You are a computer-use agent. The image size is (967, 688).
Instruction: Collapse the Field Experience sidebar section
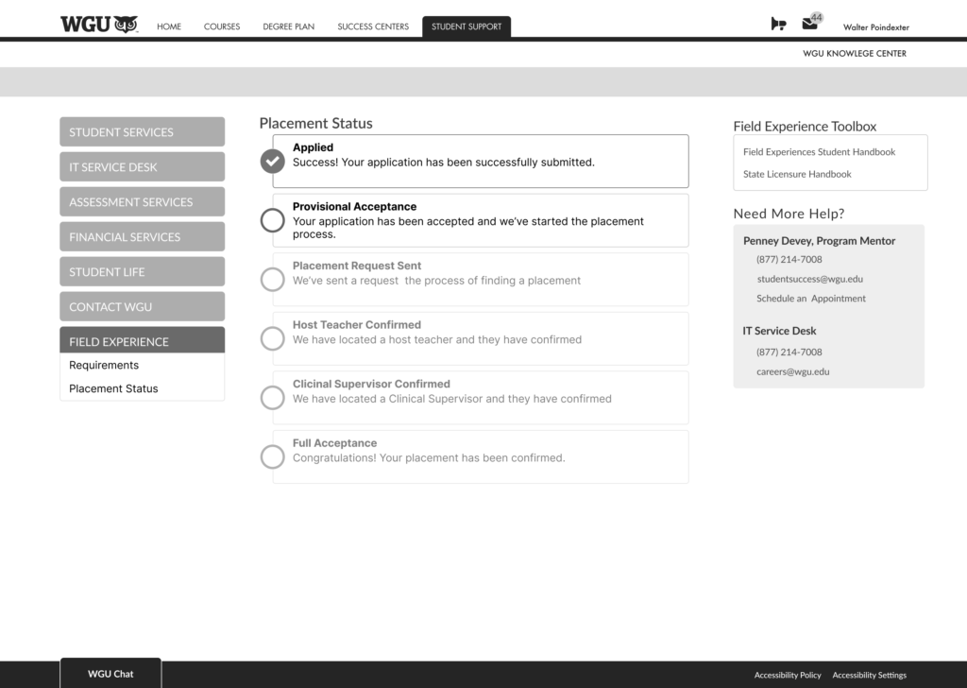tap(142, 341)
